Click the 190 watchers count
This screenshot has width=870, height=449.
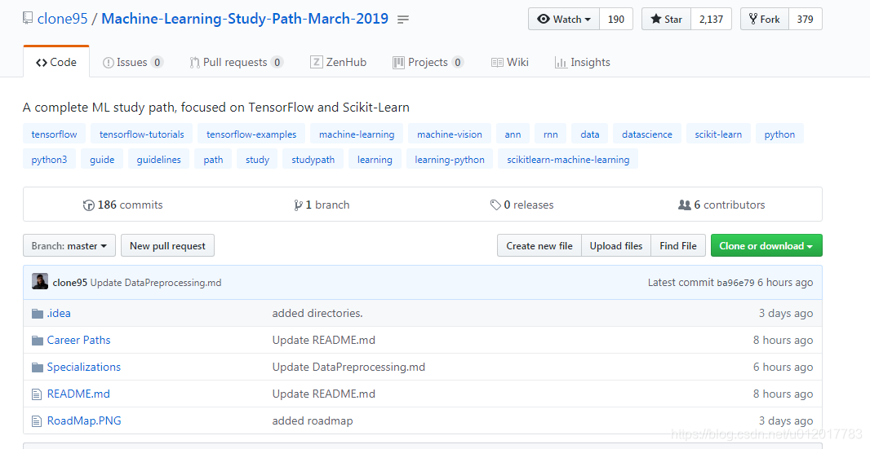(616, 19)
